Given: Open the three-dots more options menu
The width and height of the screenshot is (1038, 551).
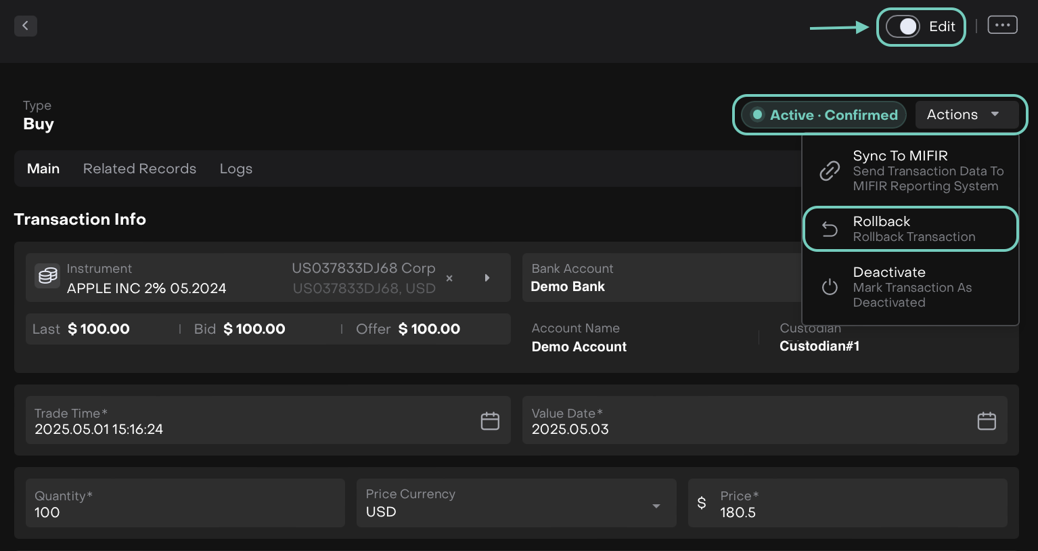Looking at the screenshot, I should [1002, 26].
